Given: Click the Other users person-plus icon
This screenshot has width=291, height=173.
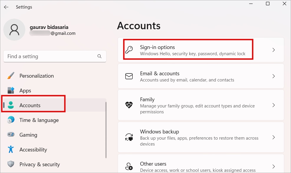Looking at the screenshot, I should [x=129, y=166].
